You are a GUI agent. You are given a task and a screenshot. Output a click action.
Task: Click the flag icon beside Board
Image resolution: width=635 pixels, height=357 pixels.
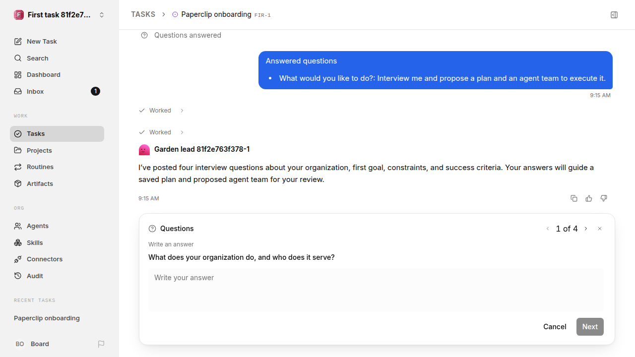101,344
